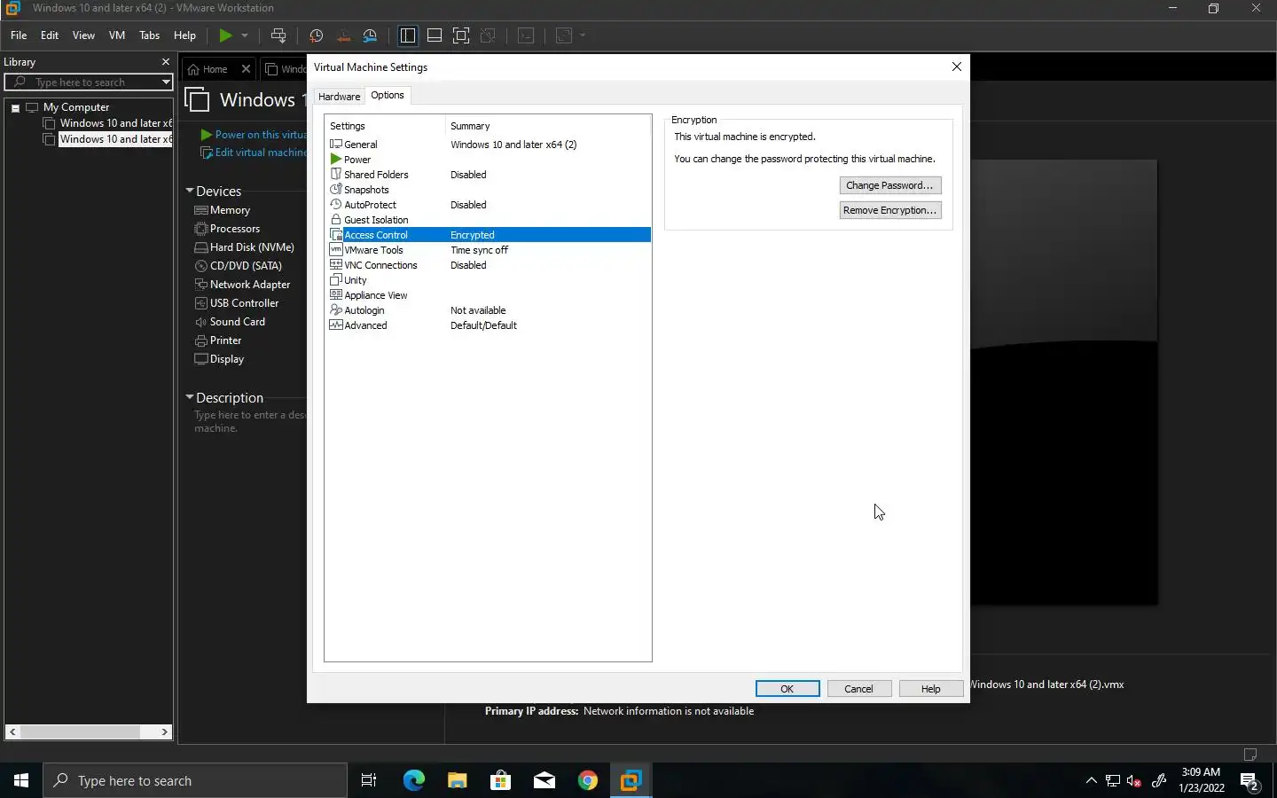This screenshot has height=798, width=1277.
Task: Toggle the thumbnail bar toolbar icon
Action: tap(435, 35)
